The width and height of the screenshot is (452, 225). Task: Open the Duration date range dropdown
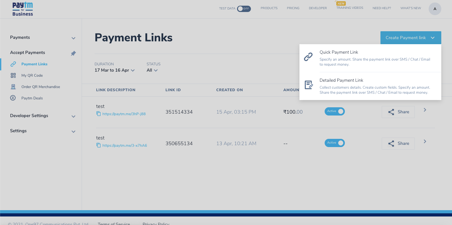tap(114, 70)
